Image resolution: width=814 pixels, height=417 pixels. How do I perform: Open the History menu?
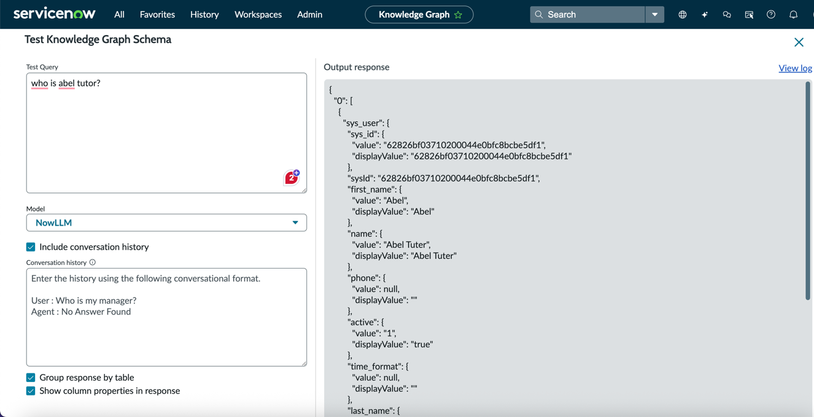[204, 14]
